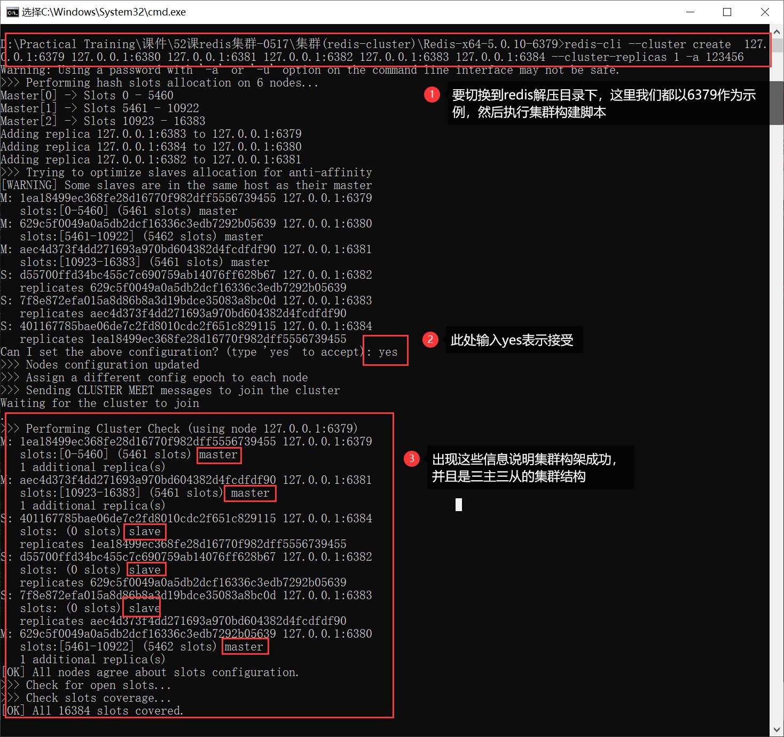
Task: Click the 'Performing hash slots allocation' line
Action: point(159,83)
